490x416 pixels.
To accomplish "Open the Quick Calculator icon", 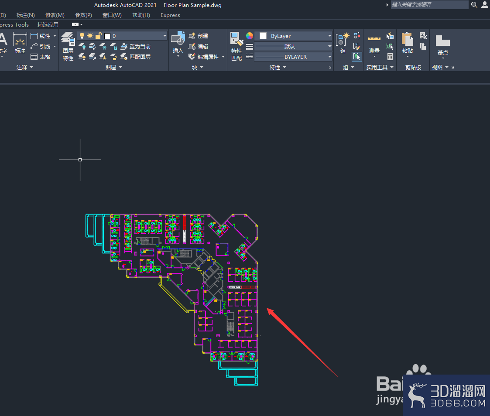I will 390,57.
